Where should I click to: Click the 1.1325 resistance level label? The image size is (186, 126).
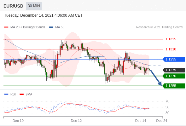171,39
